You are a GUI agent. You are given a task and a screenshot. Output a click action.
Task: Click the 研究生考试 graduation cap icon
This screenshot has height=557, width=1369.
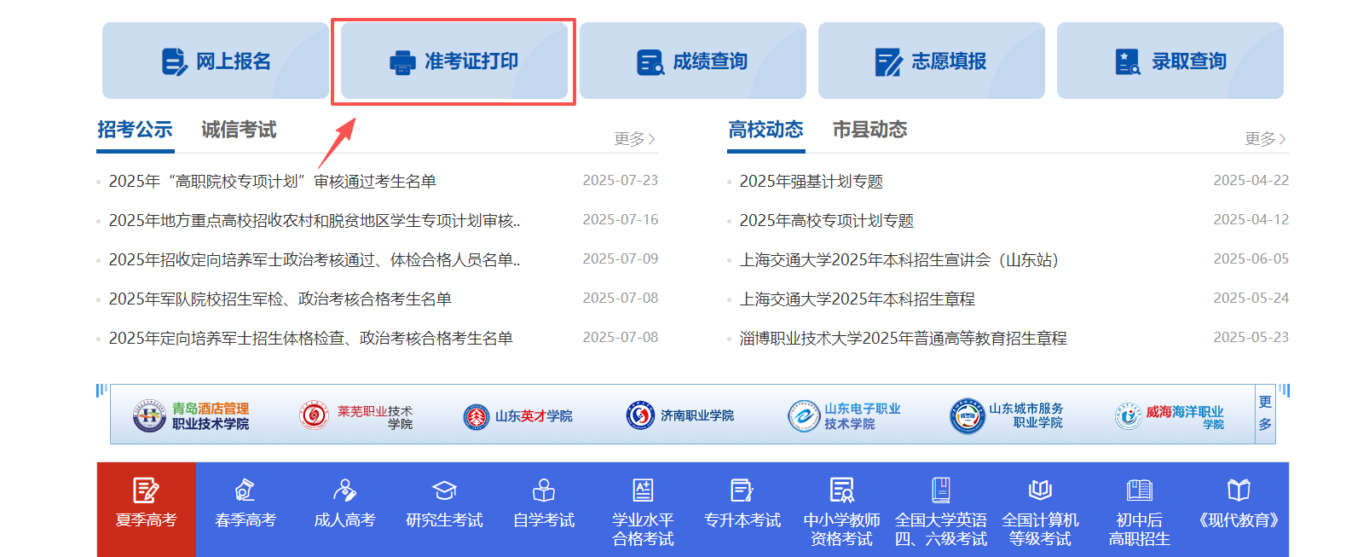(x=444, y=490)
